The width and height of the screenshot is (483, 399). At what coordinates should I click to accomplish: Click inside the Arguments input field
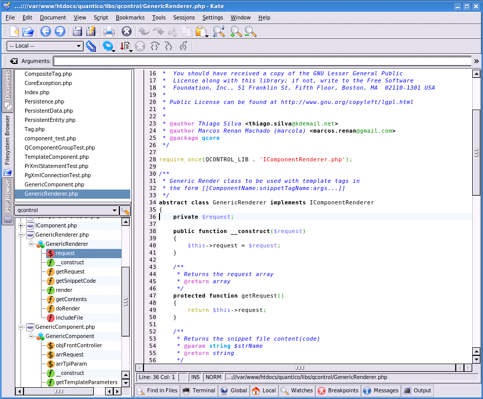(256, 60)
